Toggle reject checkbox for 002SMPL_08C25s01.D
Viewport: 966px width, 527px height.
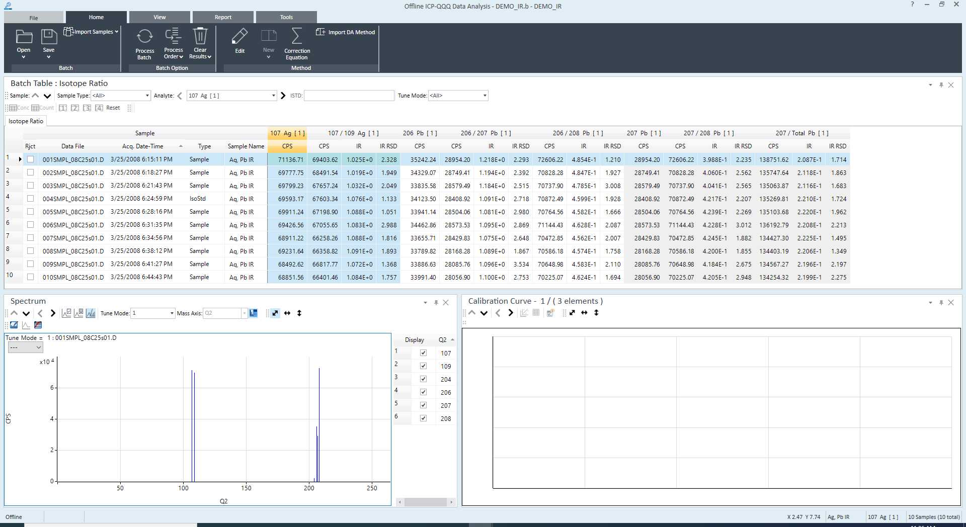tap(31, 172)
